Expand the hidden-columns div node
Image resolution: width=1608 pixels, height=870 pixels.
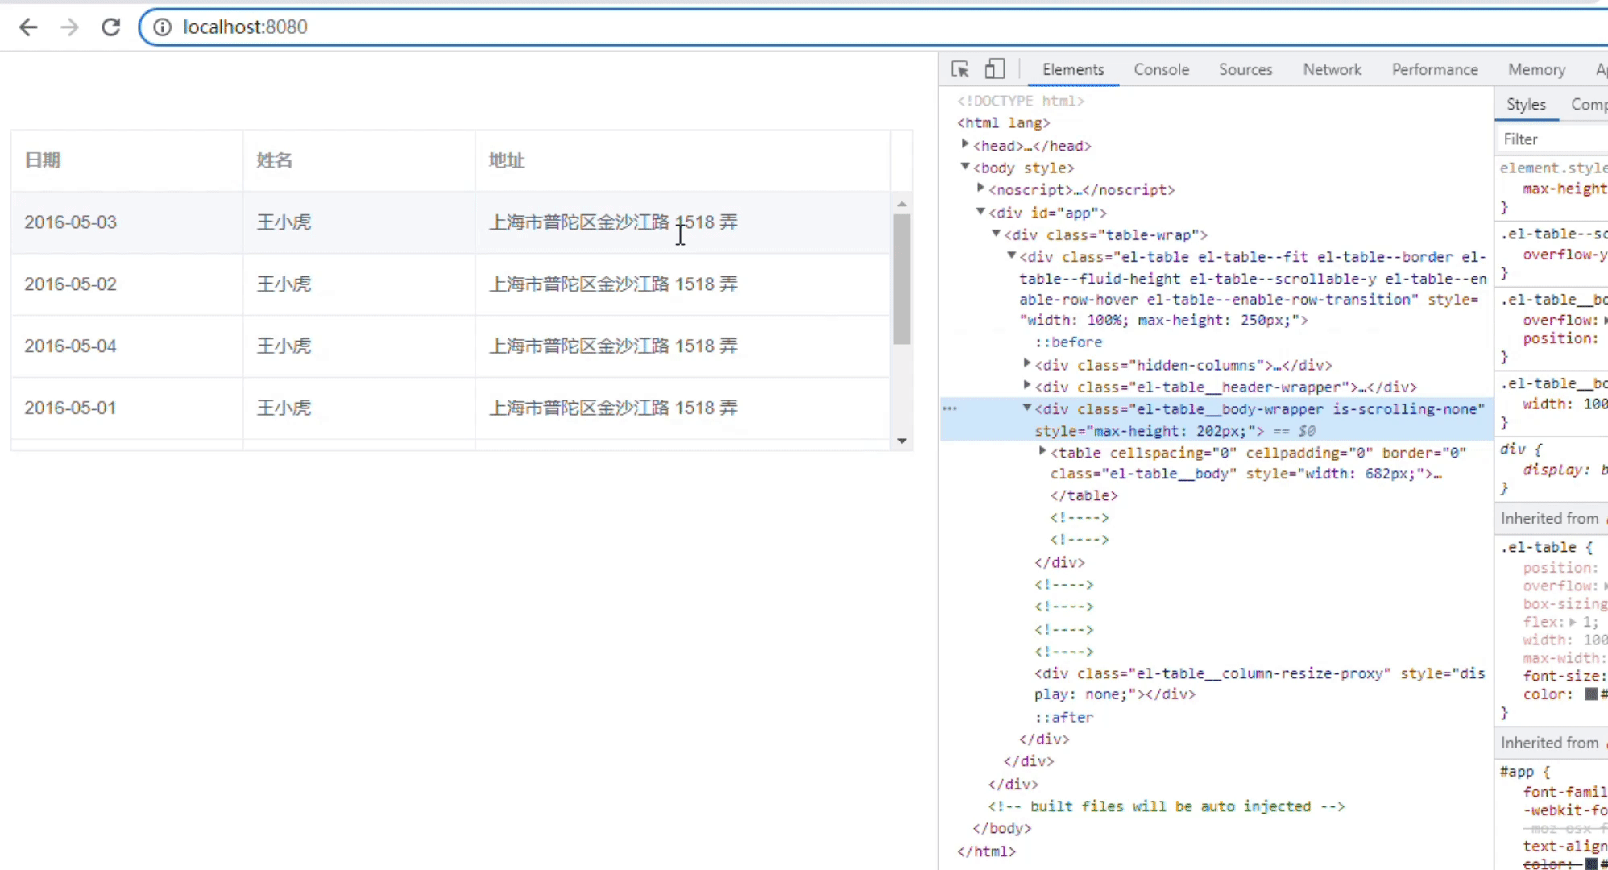click(x=1027, y=364)
